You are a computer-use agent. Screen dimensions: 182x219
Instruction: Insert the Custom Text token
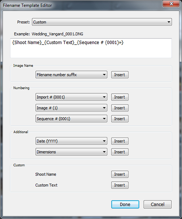120,185
